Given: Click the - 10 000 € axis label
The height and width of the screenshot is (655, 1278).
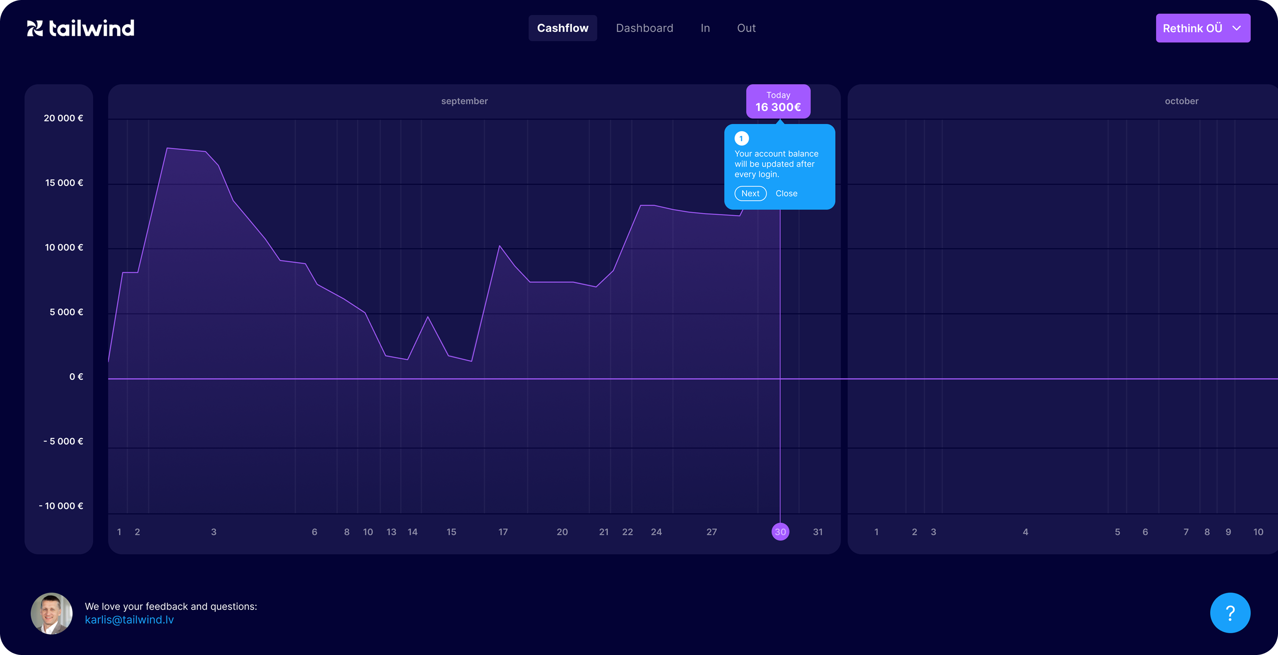Looking at the screenshot, I should pyautogui.click(x=61, y=506).
